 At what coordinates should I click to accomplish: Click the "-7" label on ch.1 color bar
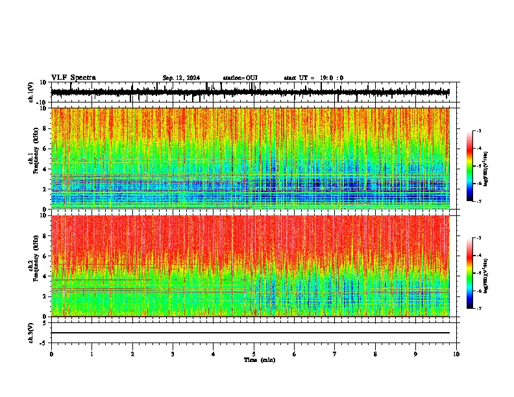click(478, 201)
